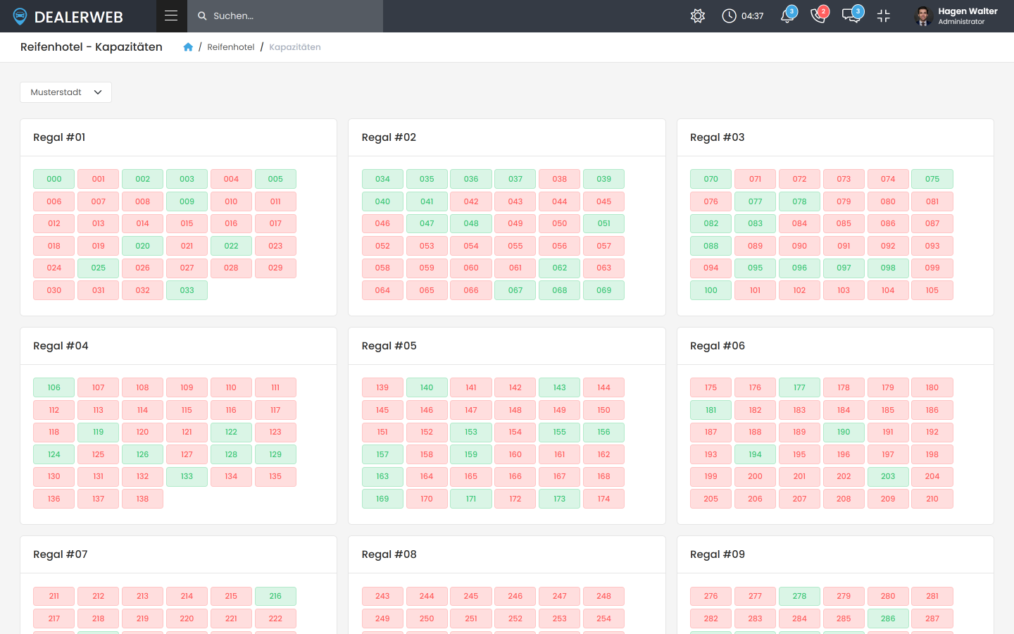Choose free slot 069
Image resolution: width=1014 pixels, height=634 pixels.
point(604,290)
